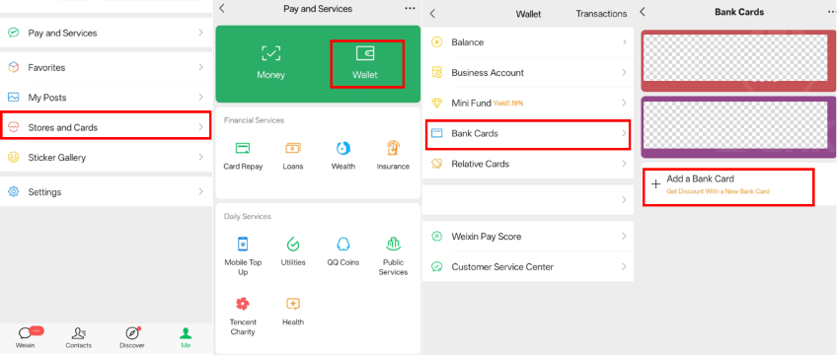This screenshot has width=837, height=355.
Task: Click the Mini Fund diamond icon
Action: click(437, 103)
